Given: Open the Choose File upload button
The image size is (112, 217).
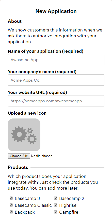Looking at the screenshot, I should pos(19,156).
